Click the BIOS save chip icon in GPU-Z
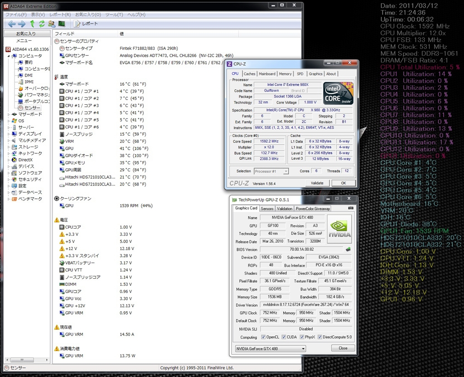The image size is (464, 377). tap(348, 249)
